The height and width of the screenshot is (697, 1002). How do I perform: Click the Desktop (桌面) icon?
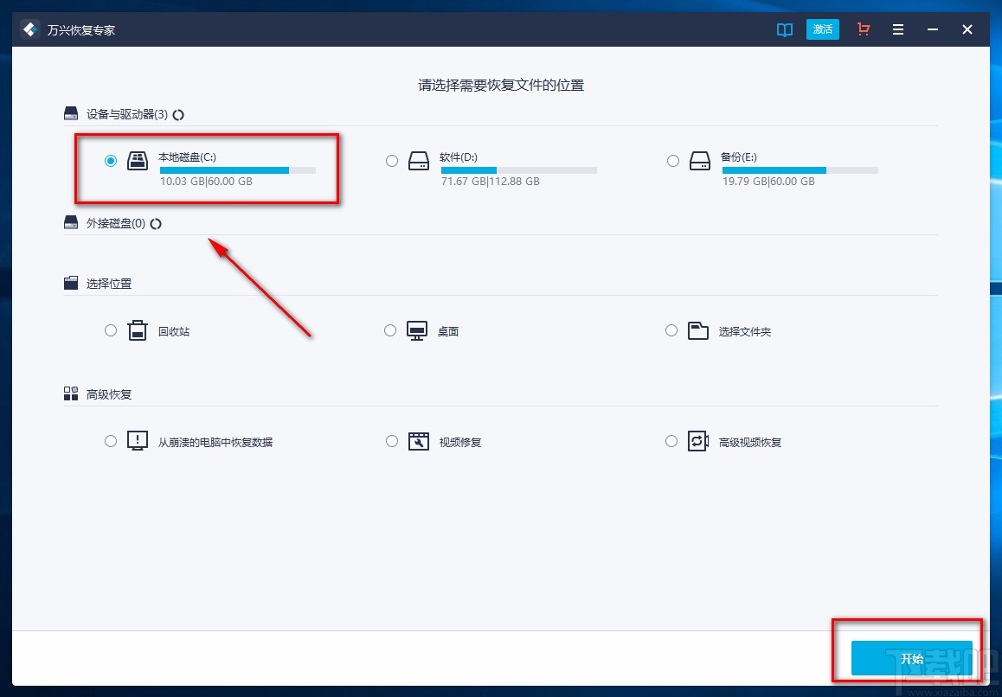pyautogui.click(x=419, y=330)
